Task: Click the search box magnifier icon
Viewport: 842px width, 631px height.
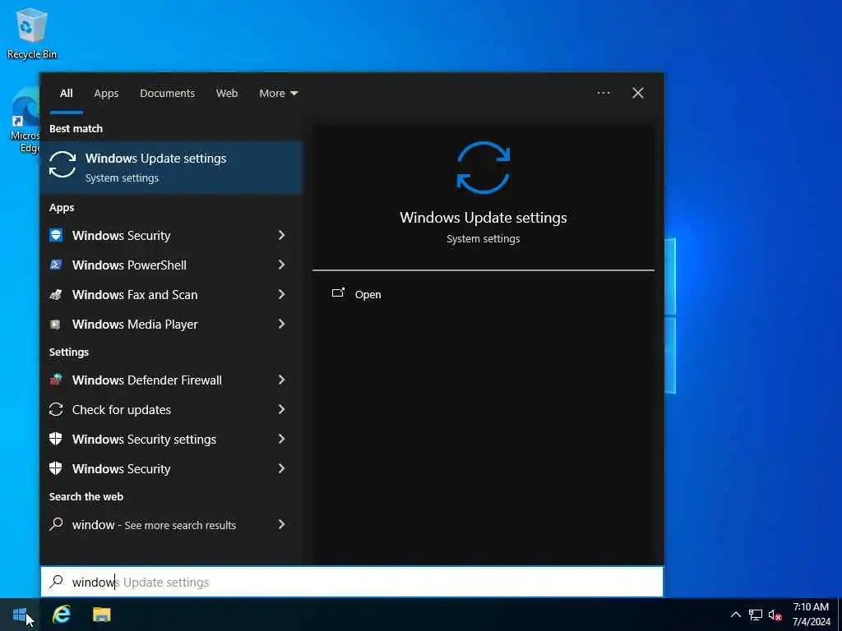Action: (57, 582)
